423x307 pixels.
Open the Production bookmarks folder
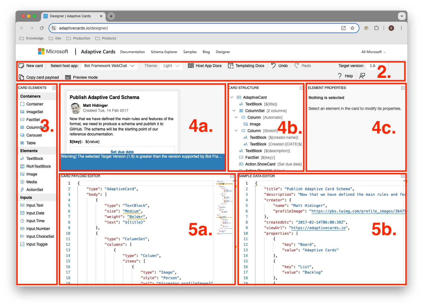(x=78, y=38)
